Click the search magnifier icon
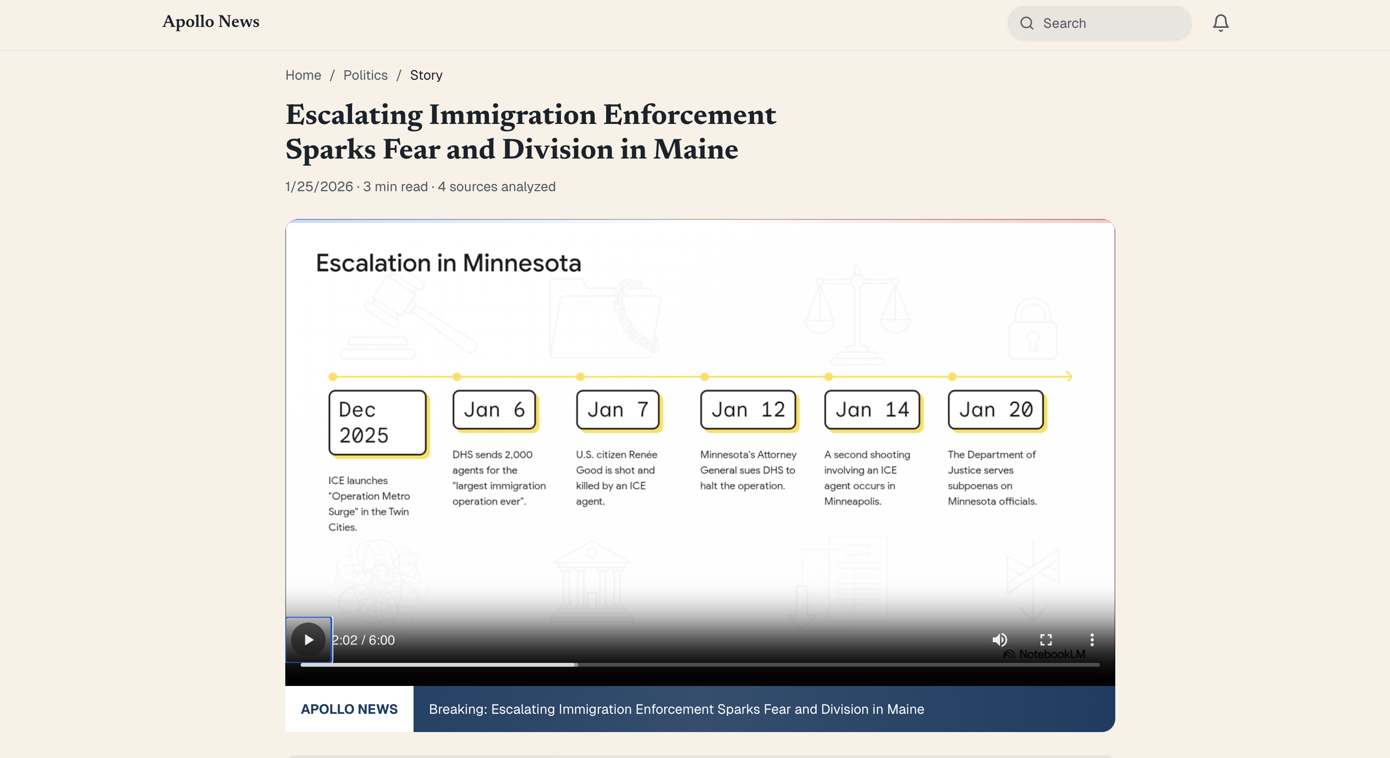Screen dimensions: 1390x758 (x=1026, y=23)
